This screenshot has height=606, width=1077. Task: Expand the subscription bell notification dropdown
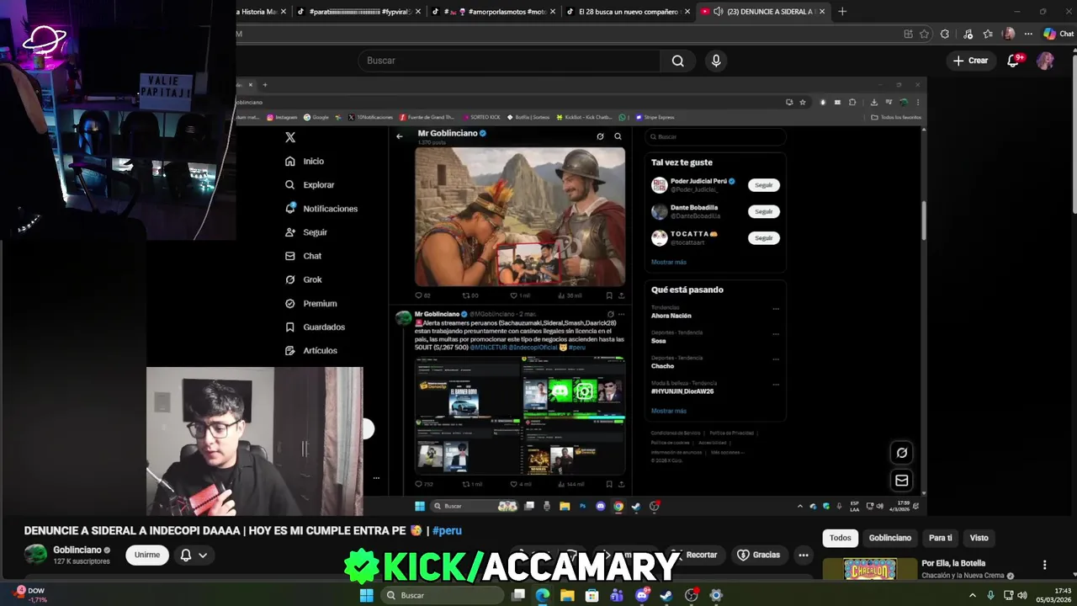tap(194, 555)
